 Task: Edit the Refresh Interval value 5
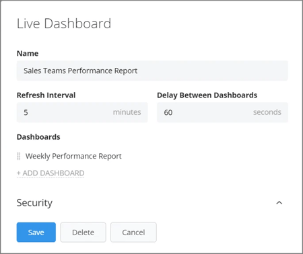tap(82, 112)
